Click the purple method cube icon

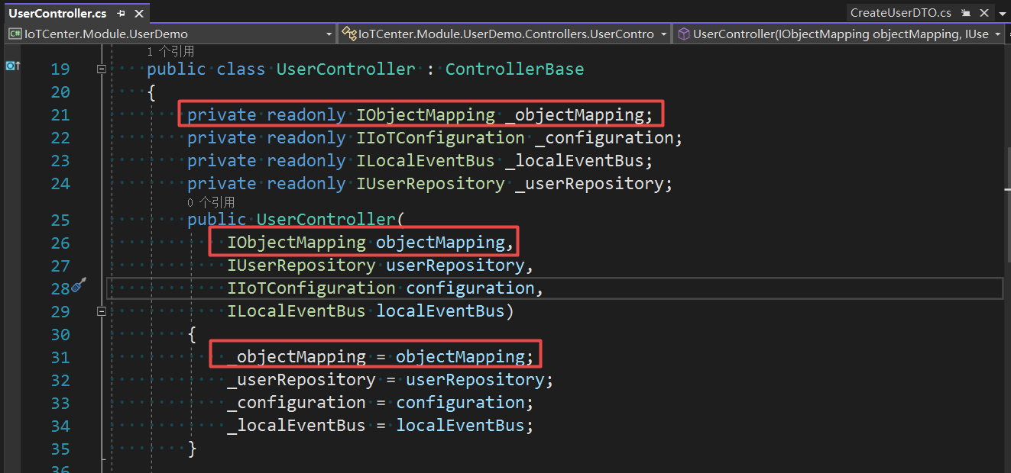(x=684, y=34)
